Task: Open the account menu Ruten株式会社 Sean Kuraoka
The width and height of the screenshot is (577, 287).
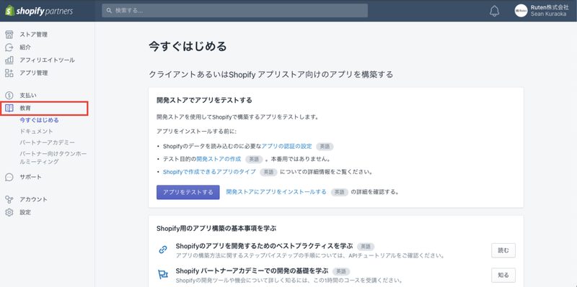Action: point(542,11)
